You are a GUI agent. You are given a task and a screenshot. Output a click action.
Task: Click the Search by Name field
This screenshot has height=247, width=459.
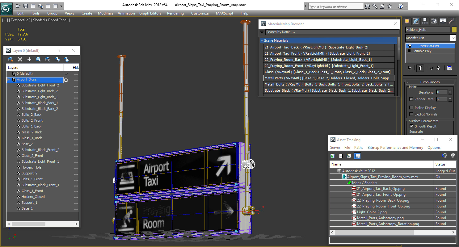point(332,32)
